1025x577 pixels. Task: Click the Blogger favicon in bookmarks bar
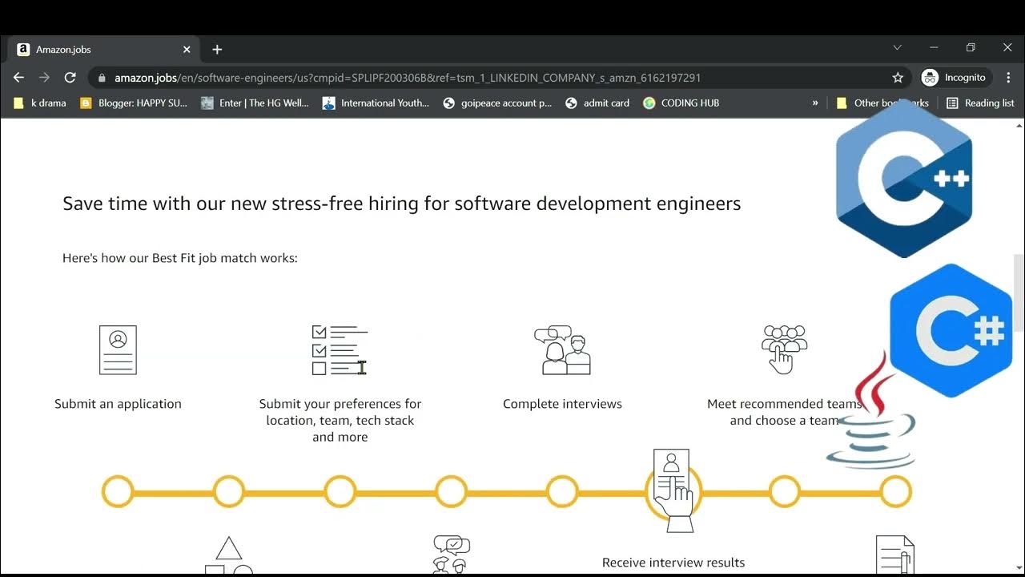coord(86,103)
